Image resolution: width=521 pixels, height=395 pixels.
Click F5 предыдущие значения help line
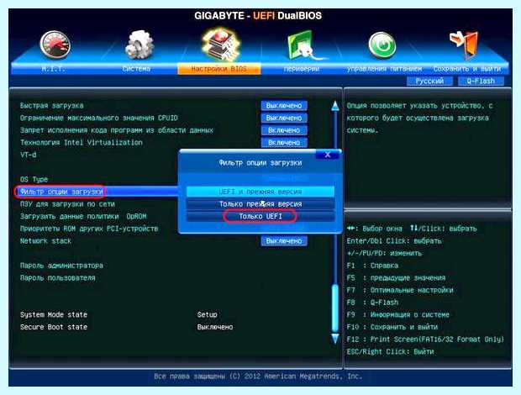point(396,277)
